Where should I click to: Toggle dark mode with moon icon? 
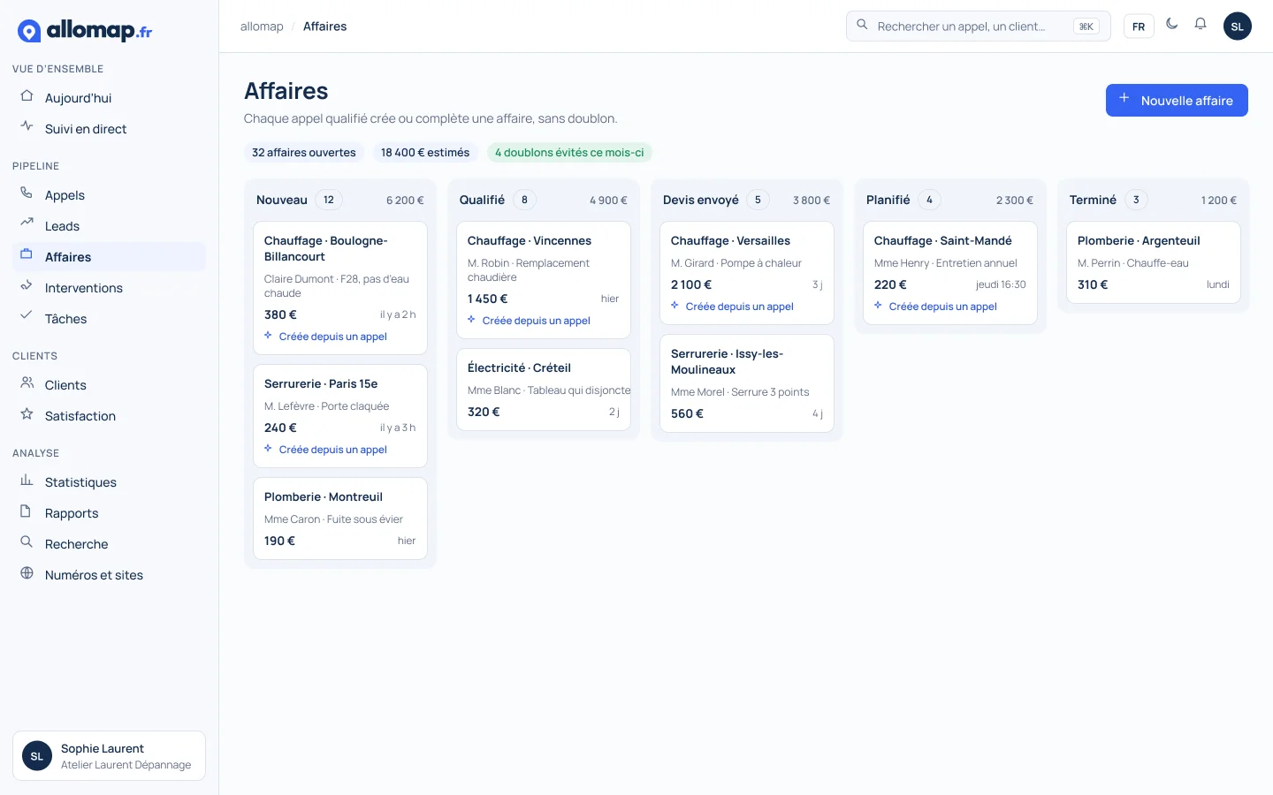click(x=1172, y=25)
